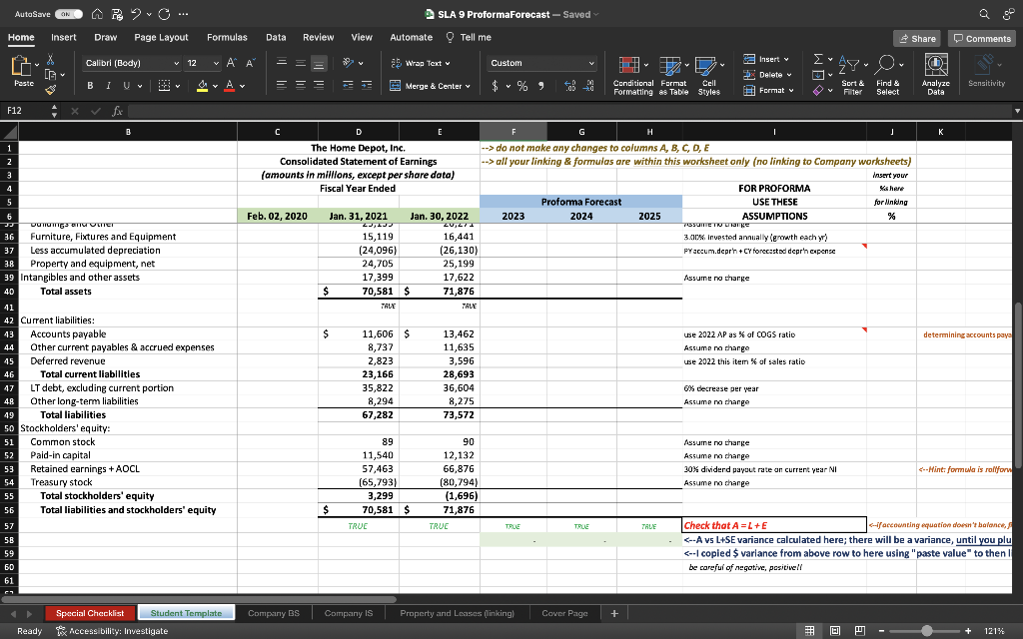
Task: Click the add new sheet plus button
Action: tap(614, 613)
